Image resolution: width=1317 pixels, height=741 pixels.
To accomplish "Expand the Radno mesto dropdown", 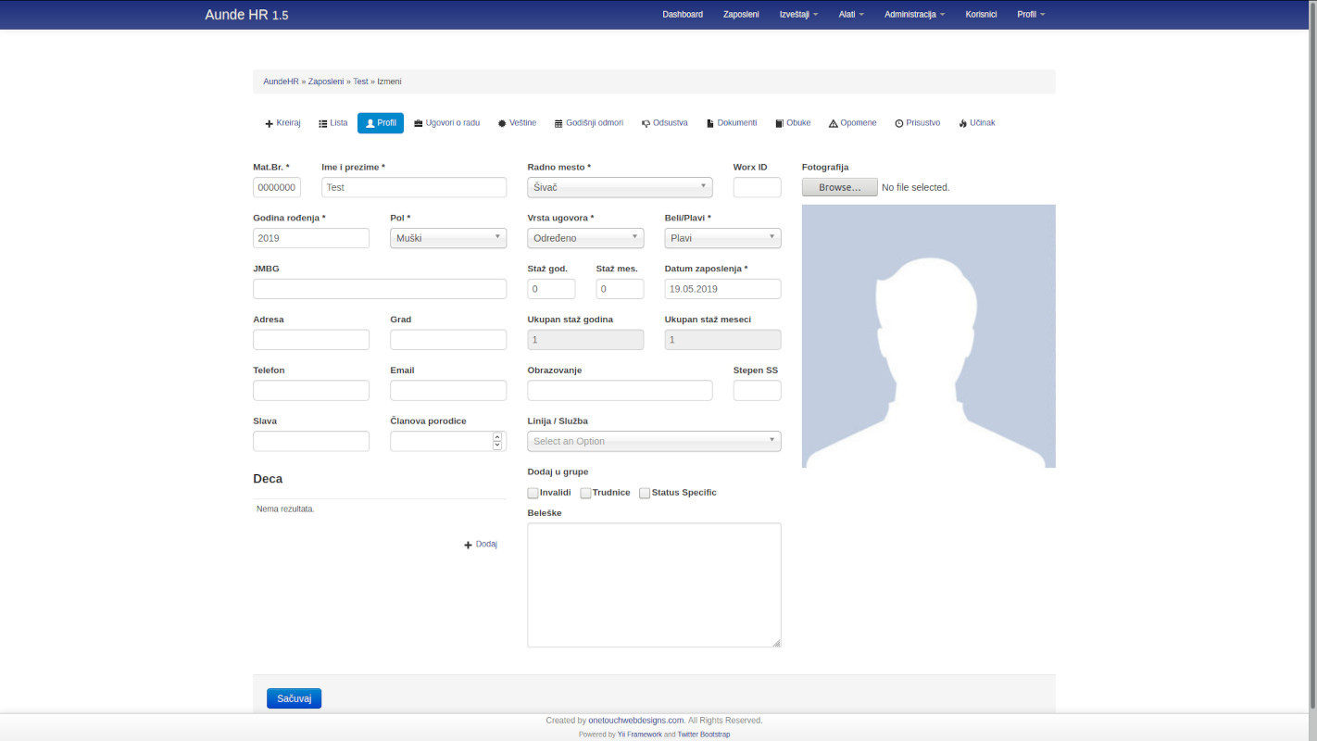I will coord(620,187).
